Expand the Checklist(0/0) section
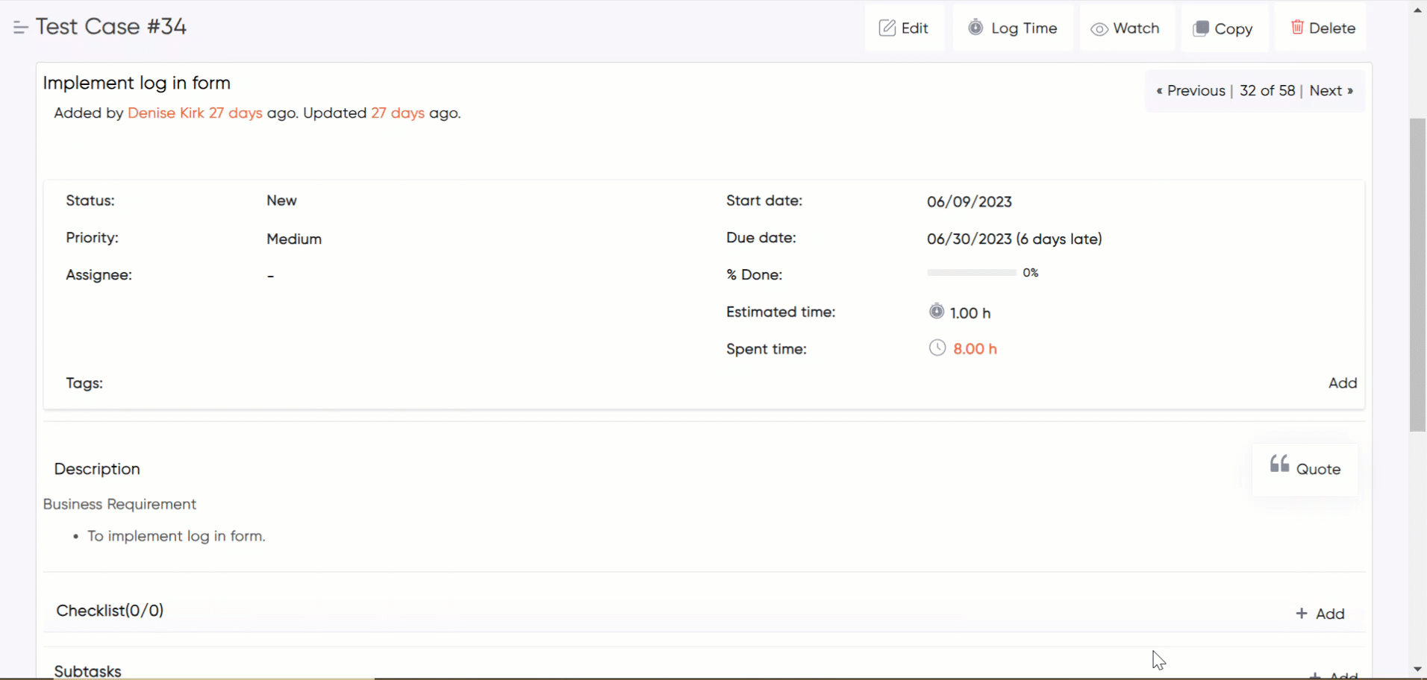Screen dimensions: 1427x680 click(x=110, y=610)
